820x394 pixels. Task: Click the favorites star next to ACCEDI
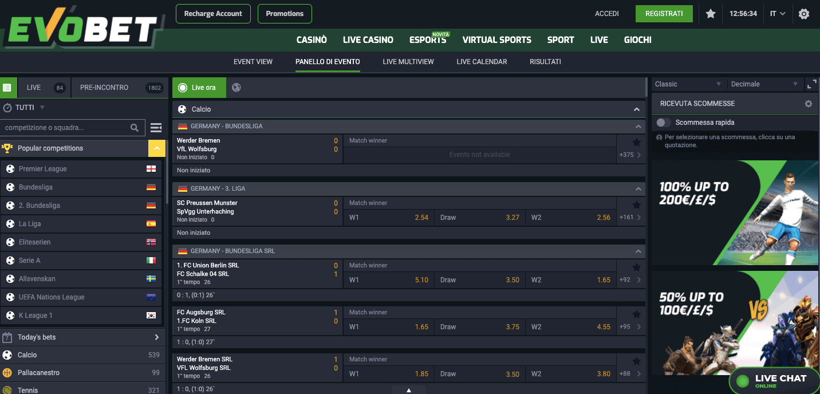(x=711, y=13)
